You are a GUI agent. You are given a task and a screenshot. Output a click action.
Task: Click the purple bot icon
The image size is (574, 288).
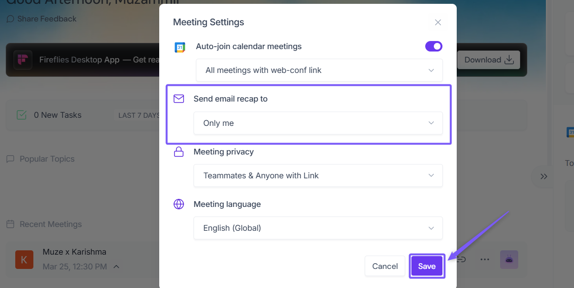(509, 259)
